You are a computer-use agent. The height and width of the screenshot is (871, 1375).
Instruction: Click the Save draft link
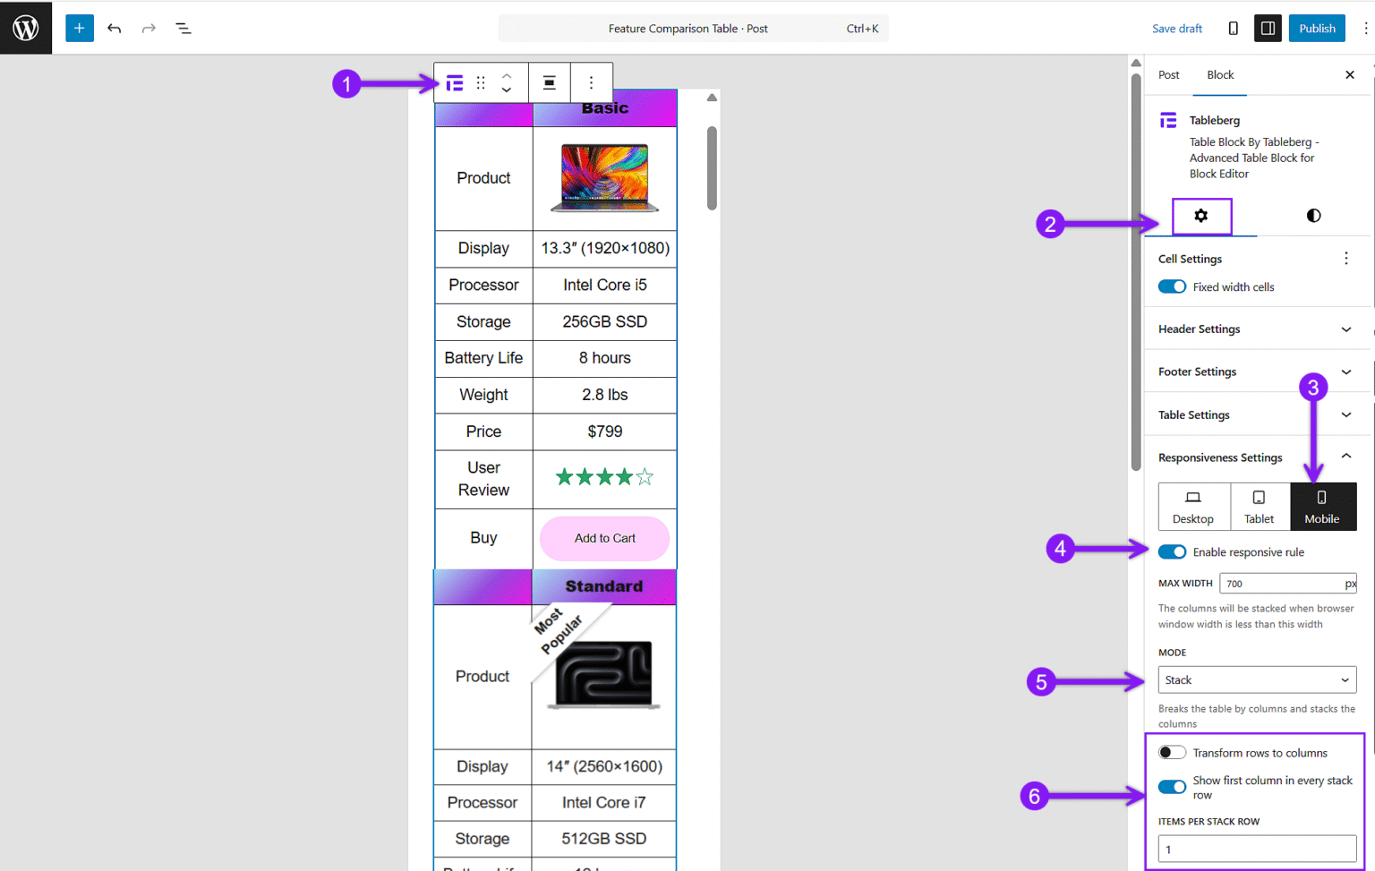pyautogui.click(x=1177, y=28)
